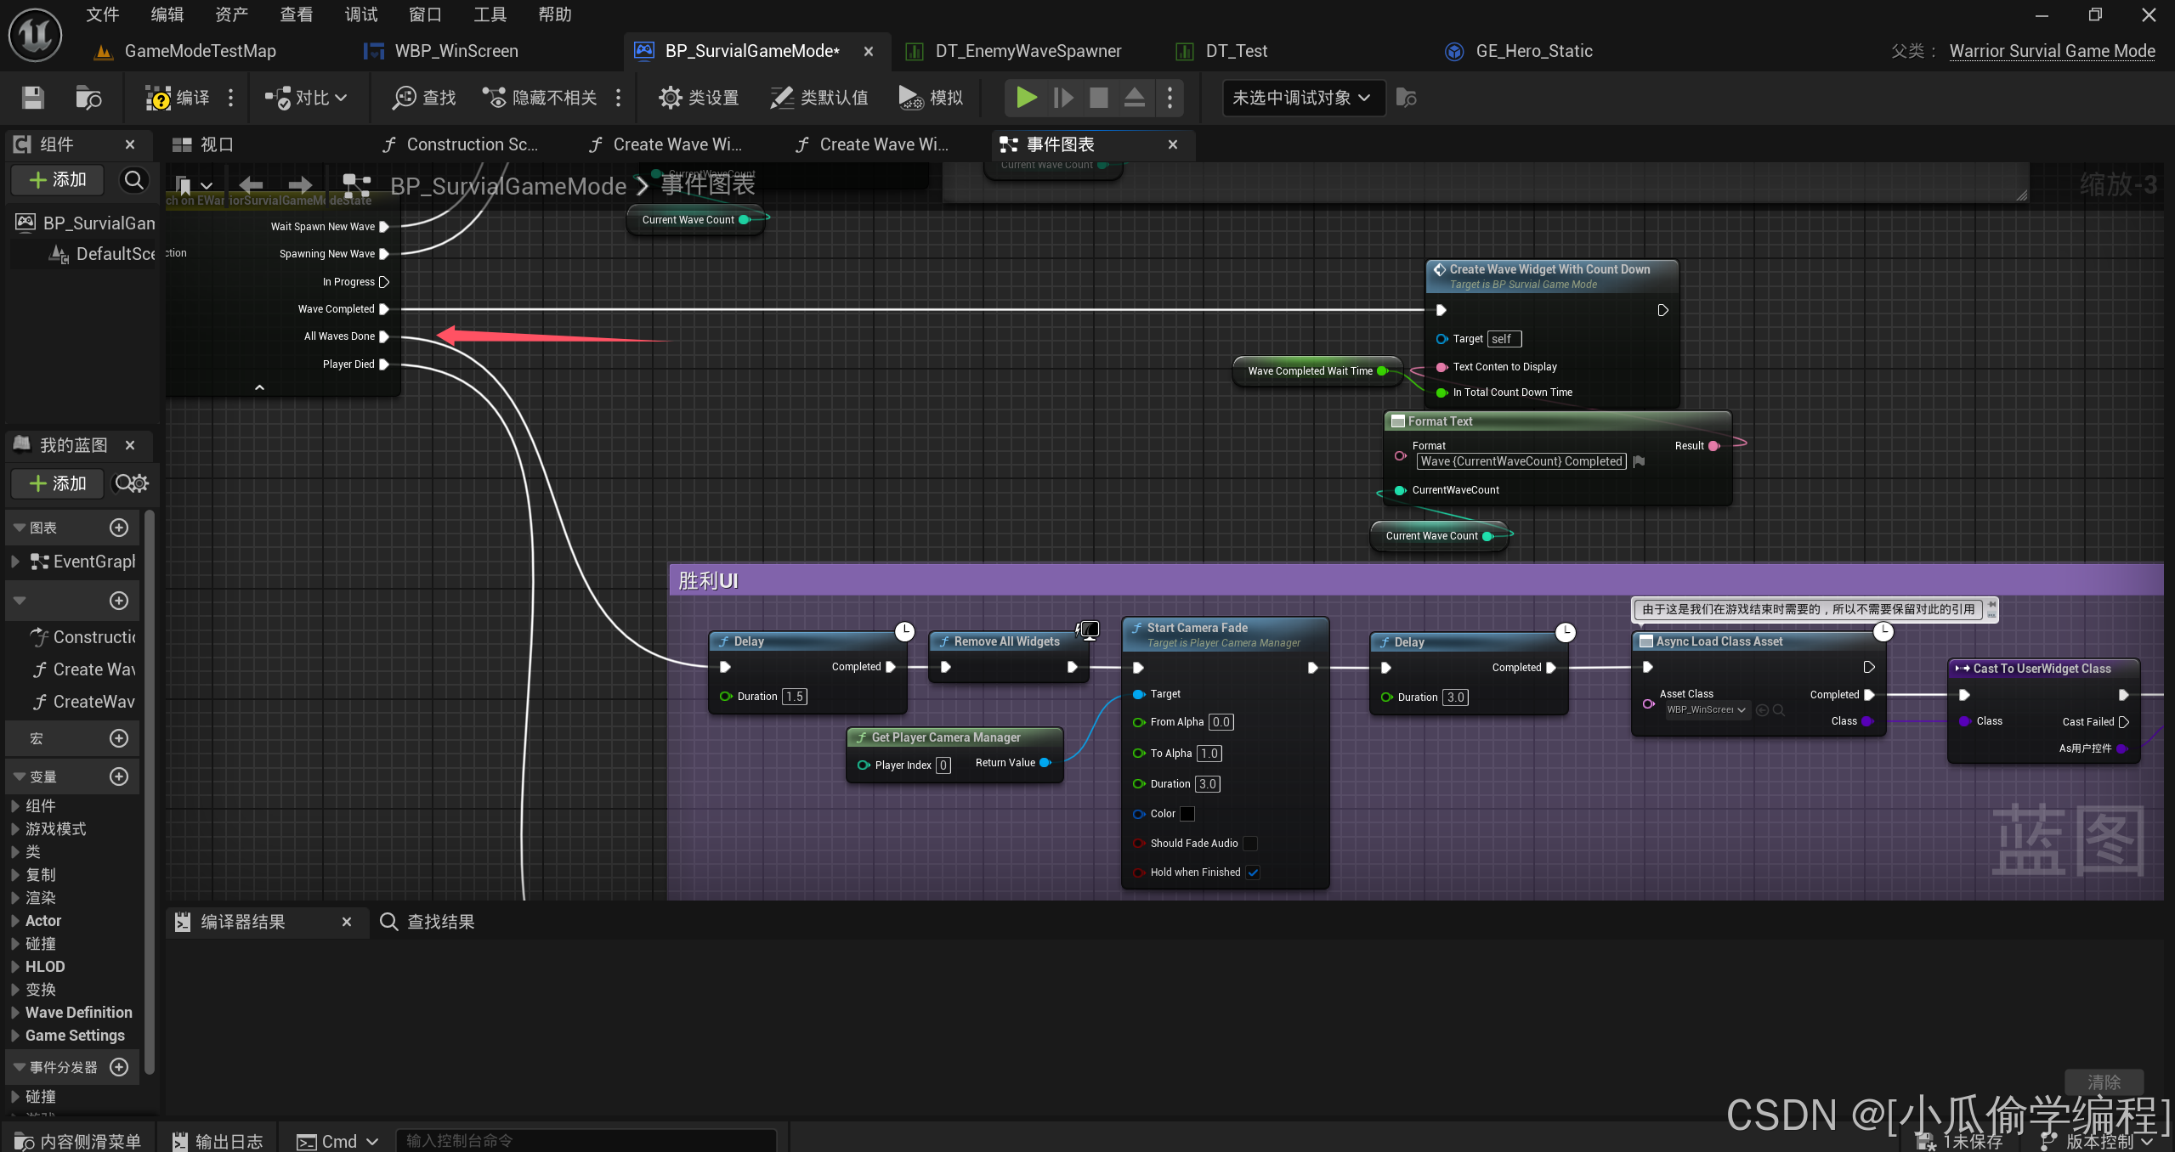Click search icon in Components panel
Screen dimensions: 2175x1152
click(133, 180)
